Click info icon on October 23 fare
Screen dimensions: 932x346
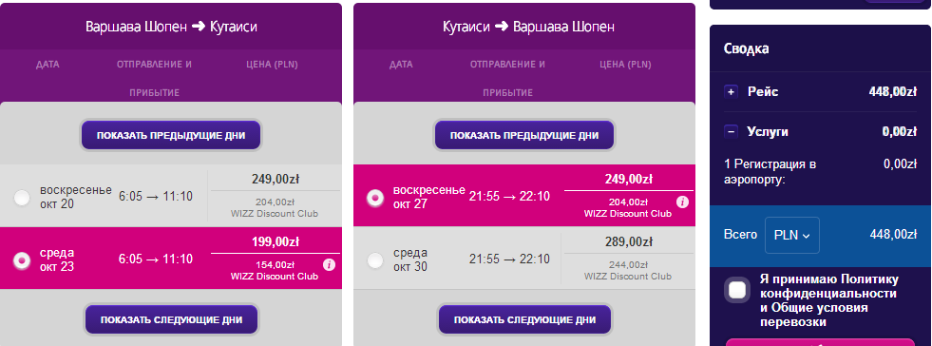pyautogui.click(x=330, y=264)
